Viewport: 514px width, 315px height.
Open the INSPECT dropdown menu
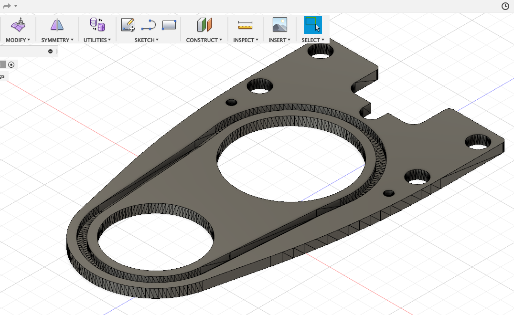(246, 40)
